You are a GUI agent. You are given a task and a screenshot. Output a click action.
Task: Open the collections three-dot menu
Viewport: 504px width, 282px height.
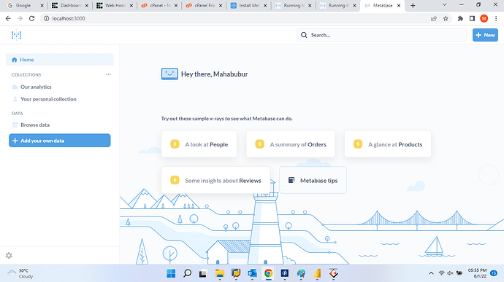[108, 74]
